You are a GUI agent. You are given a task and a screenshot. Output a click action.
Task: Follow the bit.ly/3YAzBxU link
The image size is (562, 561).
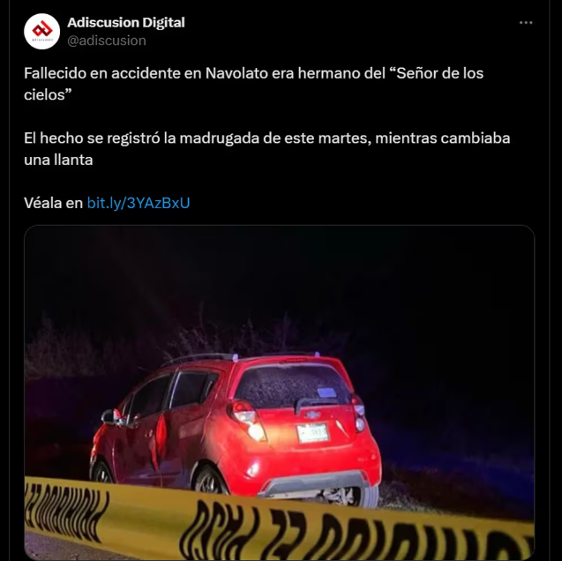139,203
